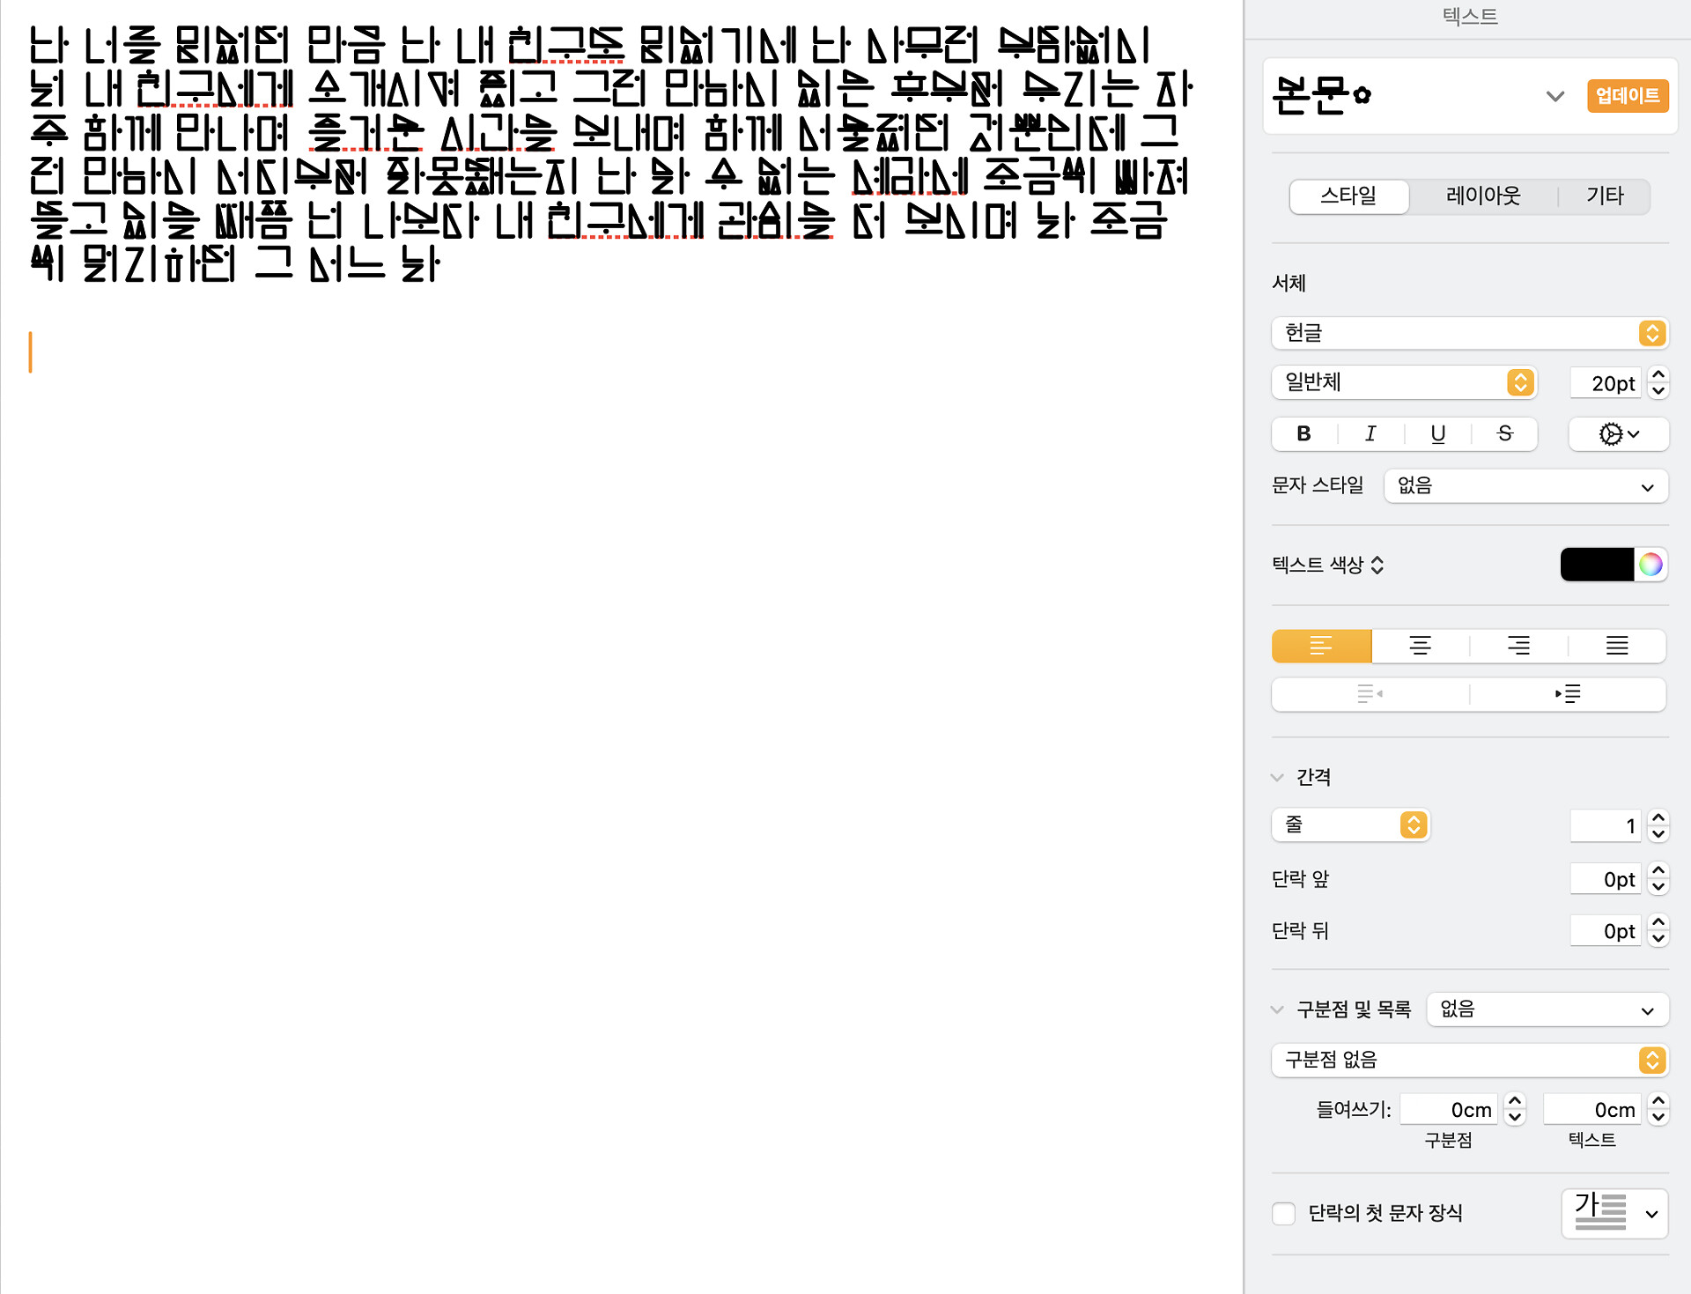Viewport: 1691px width, 1294px height.
Task: Click the black text color swatch
Action: click(x=1597, y=565)
